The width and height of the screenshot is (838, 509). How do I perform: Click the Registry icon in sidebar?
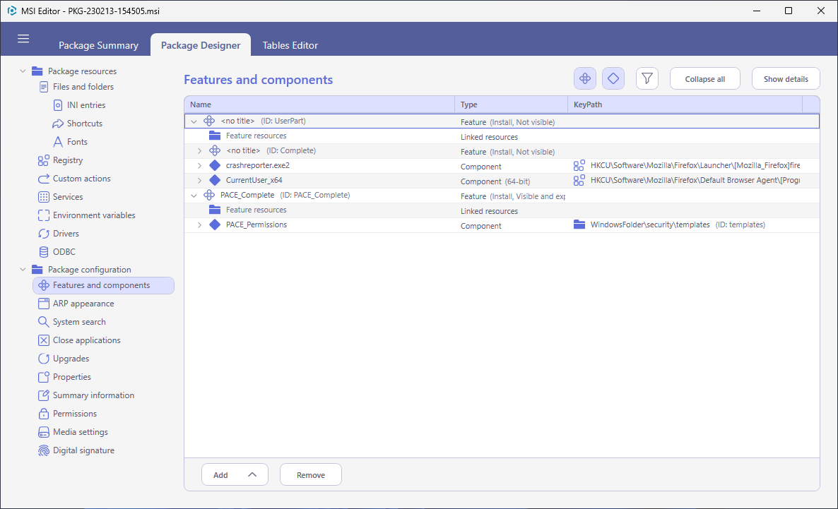[x=44, y=160]
